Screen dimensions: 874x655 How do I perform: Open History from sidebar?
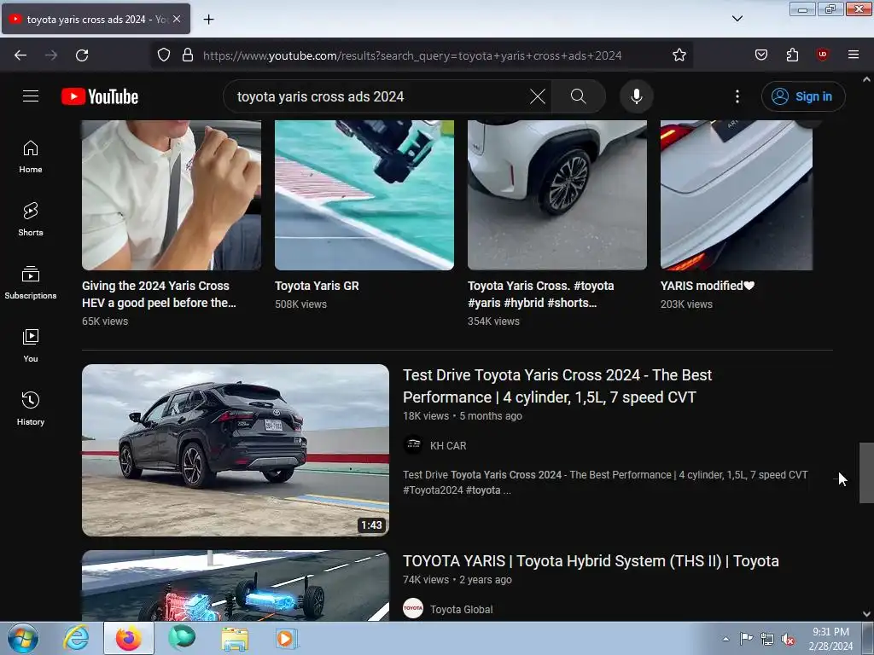pyautogui.click(x=31, y=409)
